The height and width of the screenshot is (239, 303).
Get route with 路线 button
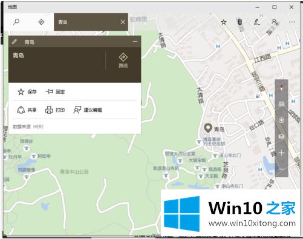tap(123, 61)
